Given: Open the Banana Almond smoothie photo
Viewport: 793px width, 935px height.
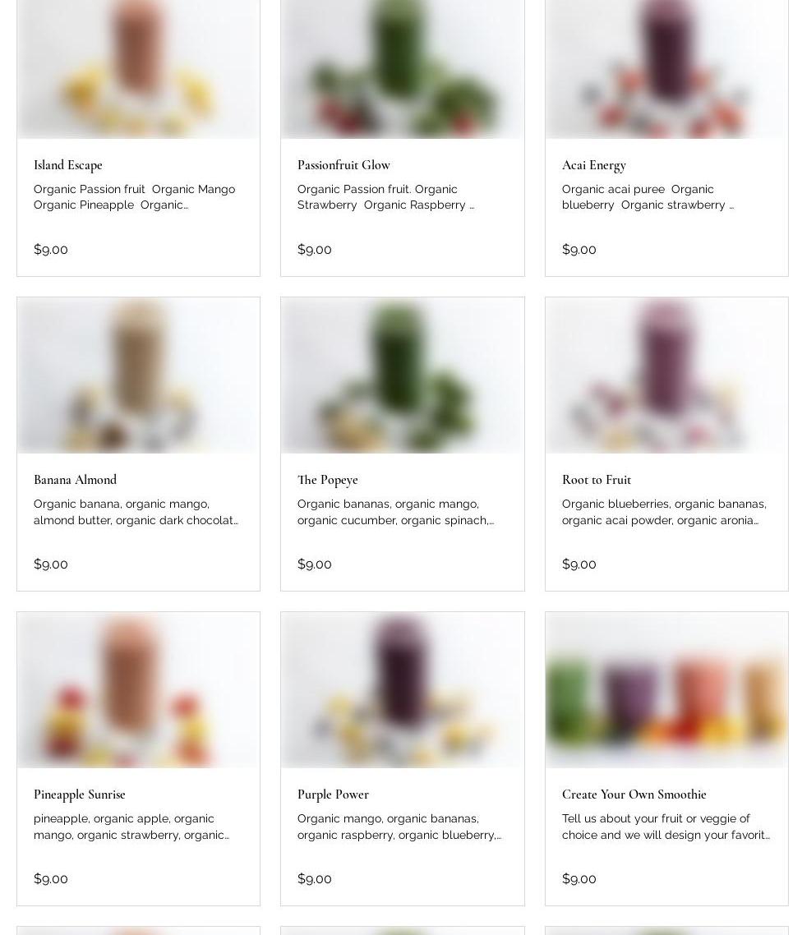Looking at the screenshot, I should tap(138, 375).
